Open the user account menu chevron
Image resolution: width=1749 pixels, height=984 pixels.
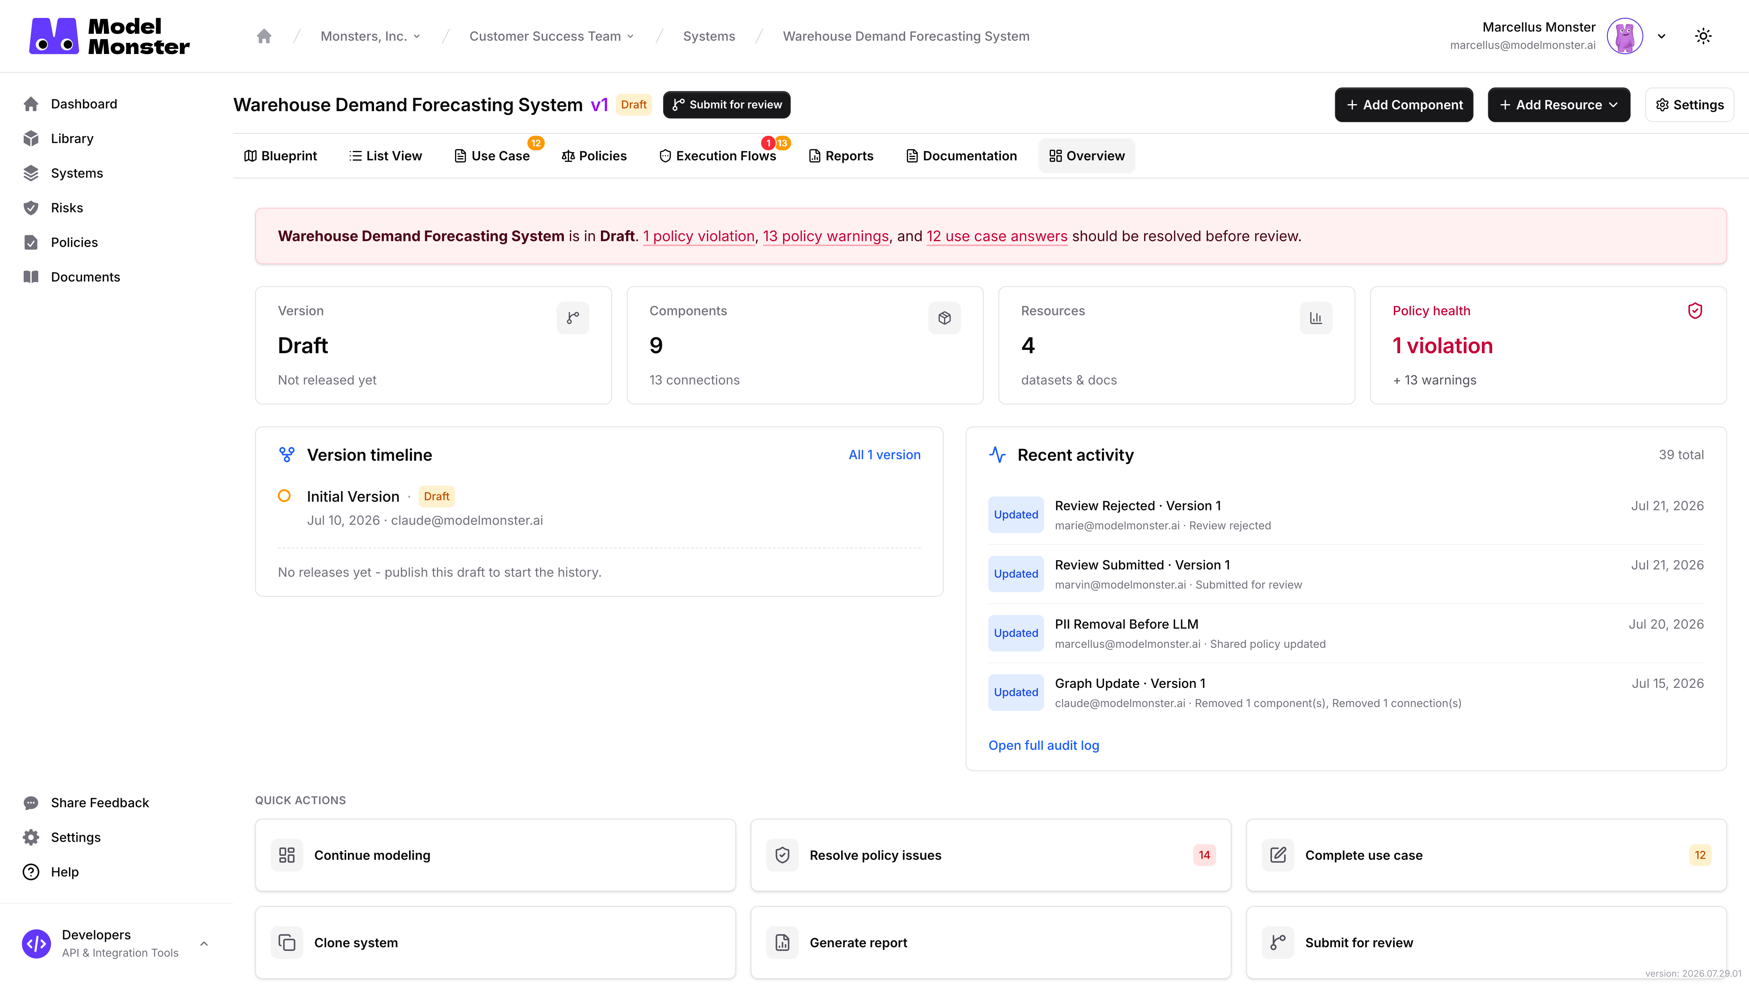(x=1662, y=36)
